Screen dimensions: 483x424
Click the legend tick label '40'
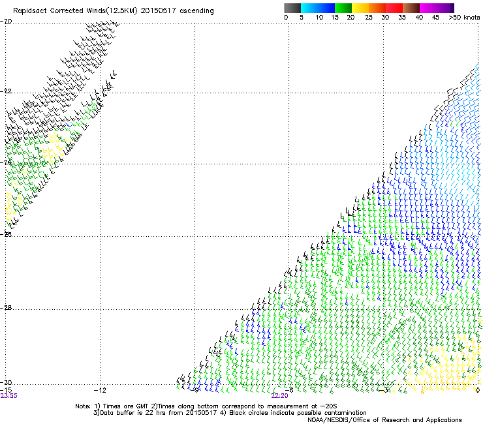click(419, 18)
